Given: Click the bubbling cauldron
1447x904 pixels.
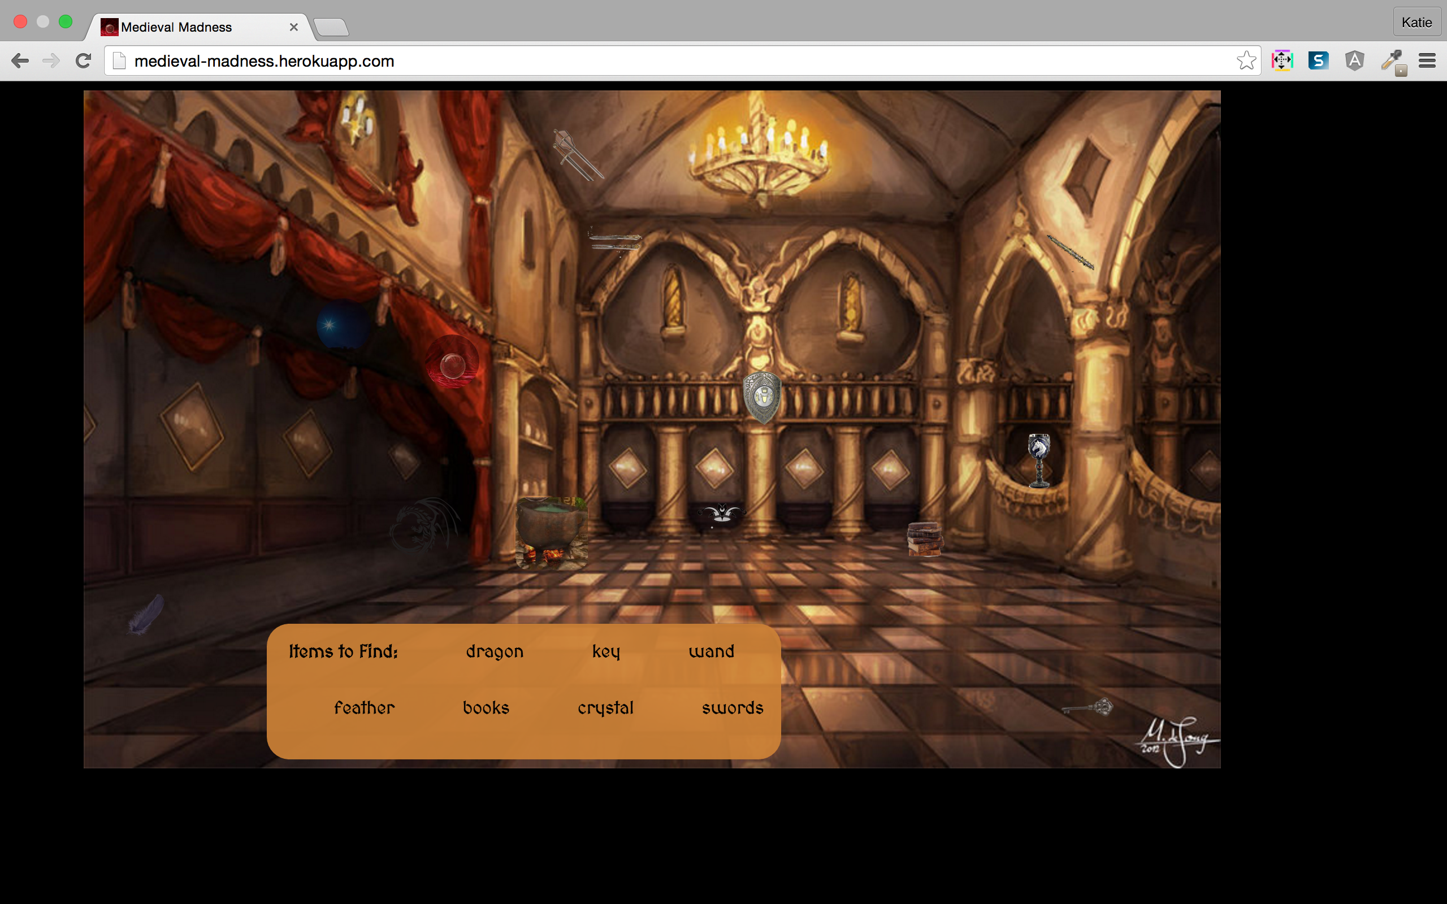Looking at the screenshot, I should [551, 532].
